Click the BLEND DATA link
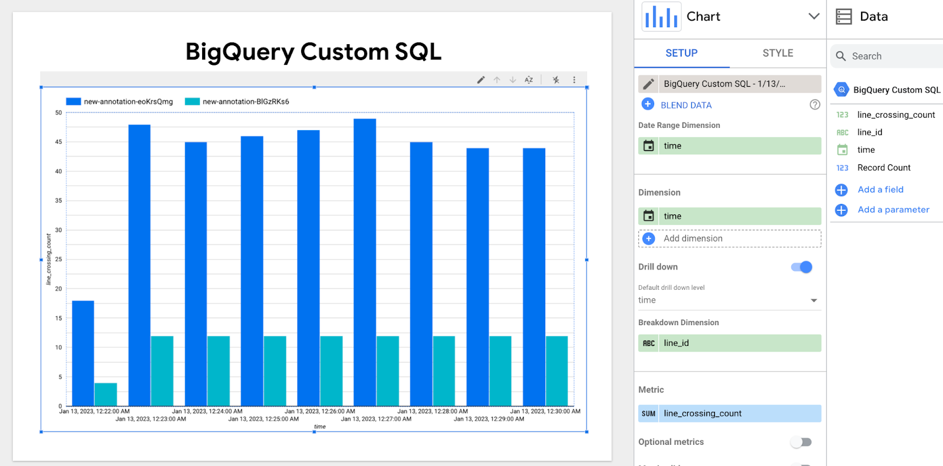 tap(686, 105)
